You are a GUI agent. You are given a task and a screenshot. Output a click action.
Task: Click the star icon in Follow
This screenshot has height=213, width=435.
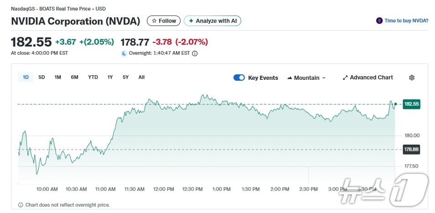coord(154,21)
